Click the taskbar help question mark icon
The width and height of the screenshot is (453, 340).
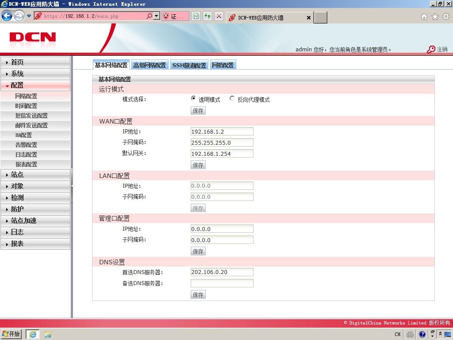click(x=422, y=335)
